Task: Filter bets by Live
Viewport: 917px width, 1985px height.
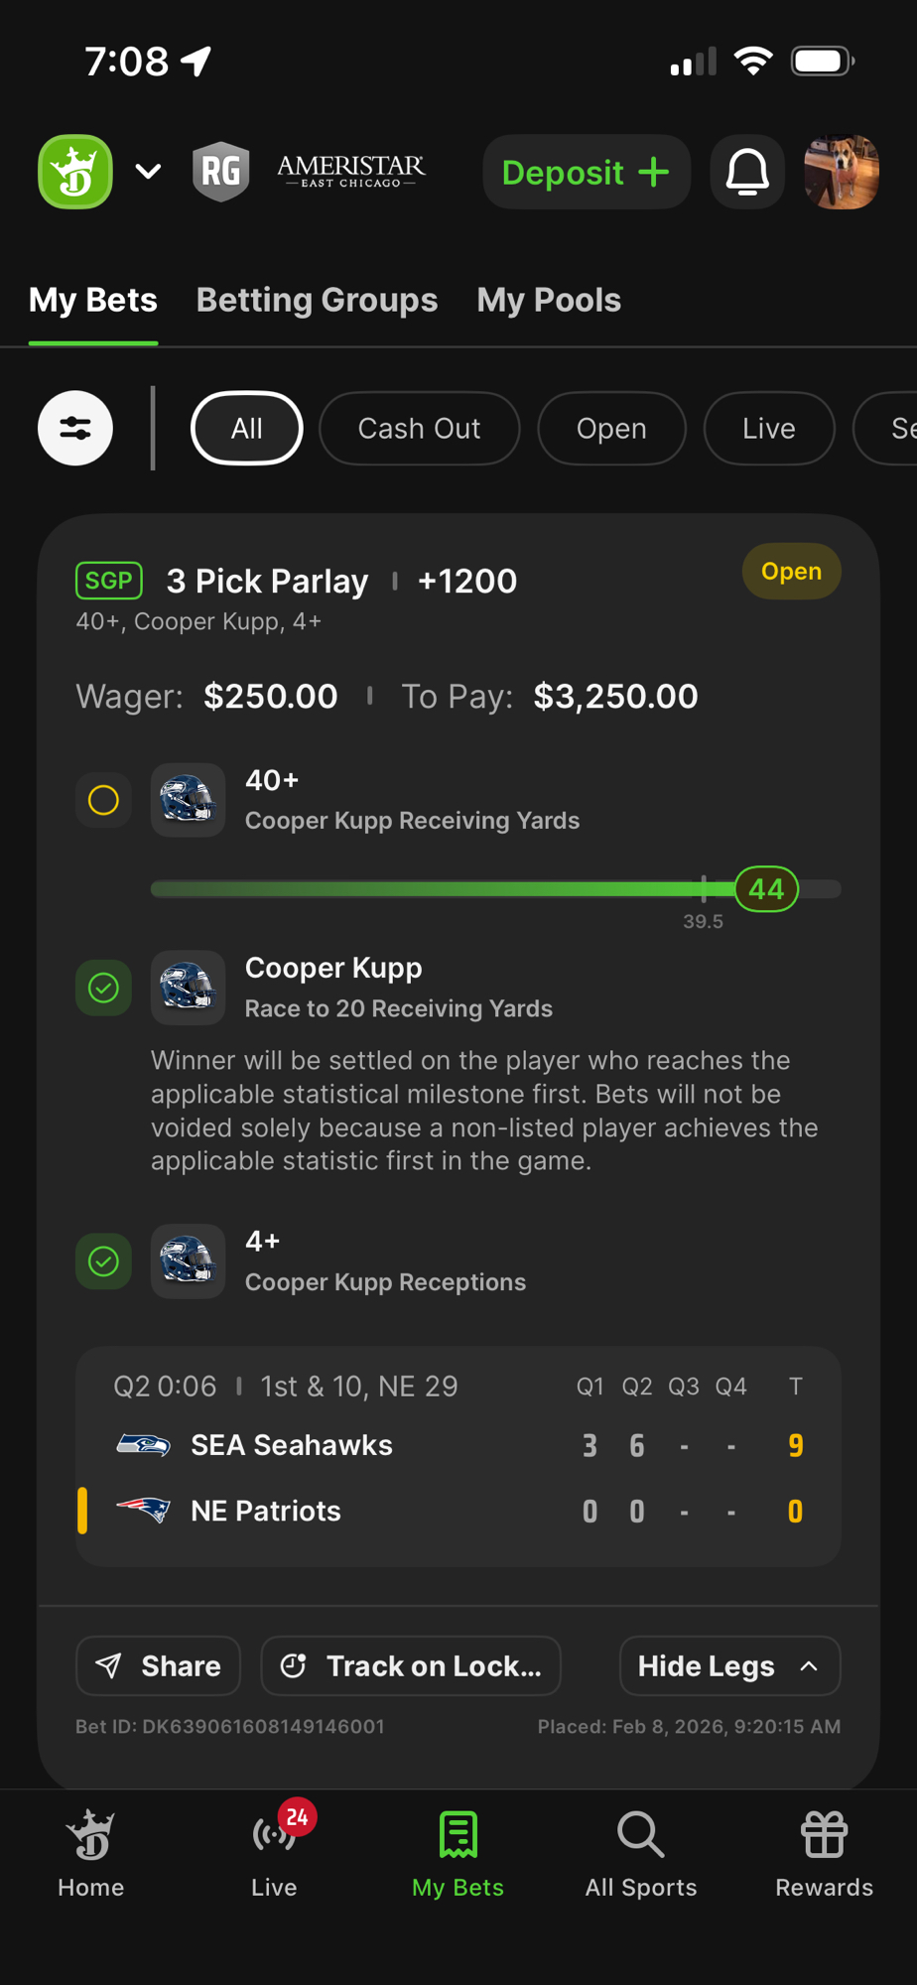Action: [x=768, y=429]
